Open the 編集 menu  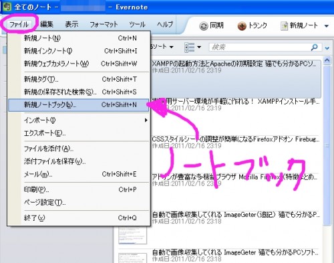click(x=47, y=24)
